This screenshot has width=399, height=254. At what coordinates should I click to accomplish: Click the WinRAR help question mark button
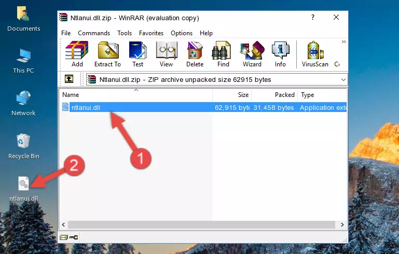pyautogui.click(x=313, y=17)
